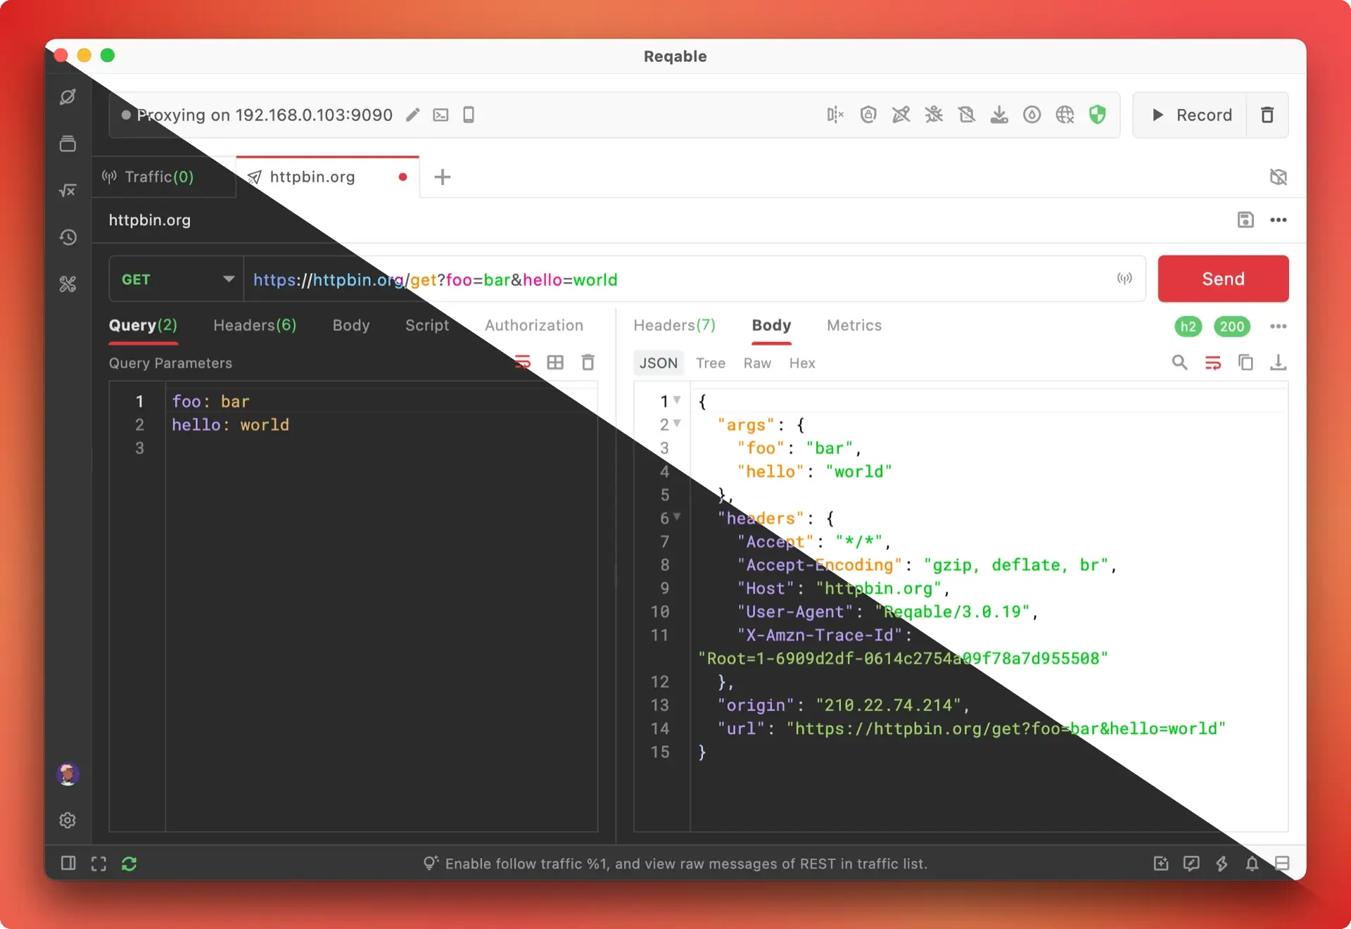
Task: Collapse the root JSON object at line 1
Action: point(677,400)
